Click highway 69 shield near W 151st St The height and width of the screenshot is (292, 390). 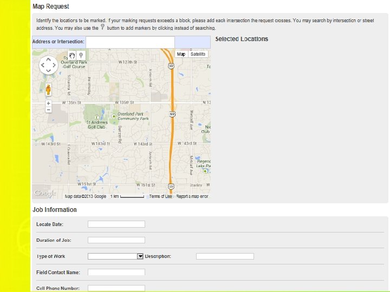coord(171,186)
